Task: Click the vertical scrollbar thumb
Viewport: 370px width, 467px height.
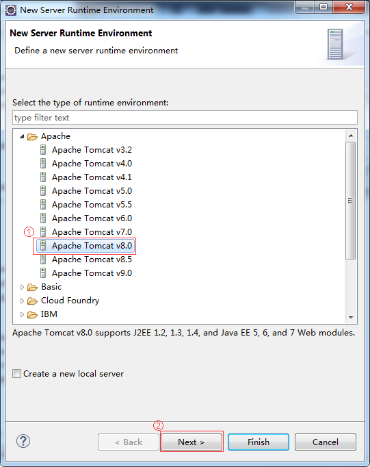Action: tap(351, 201)
